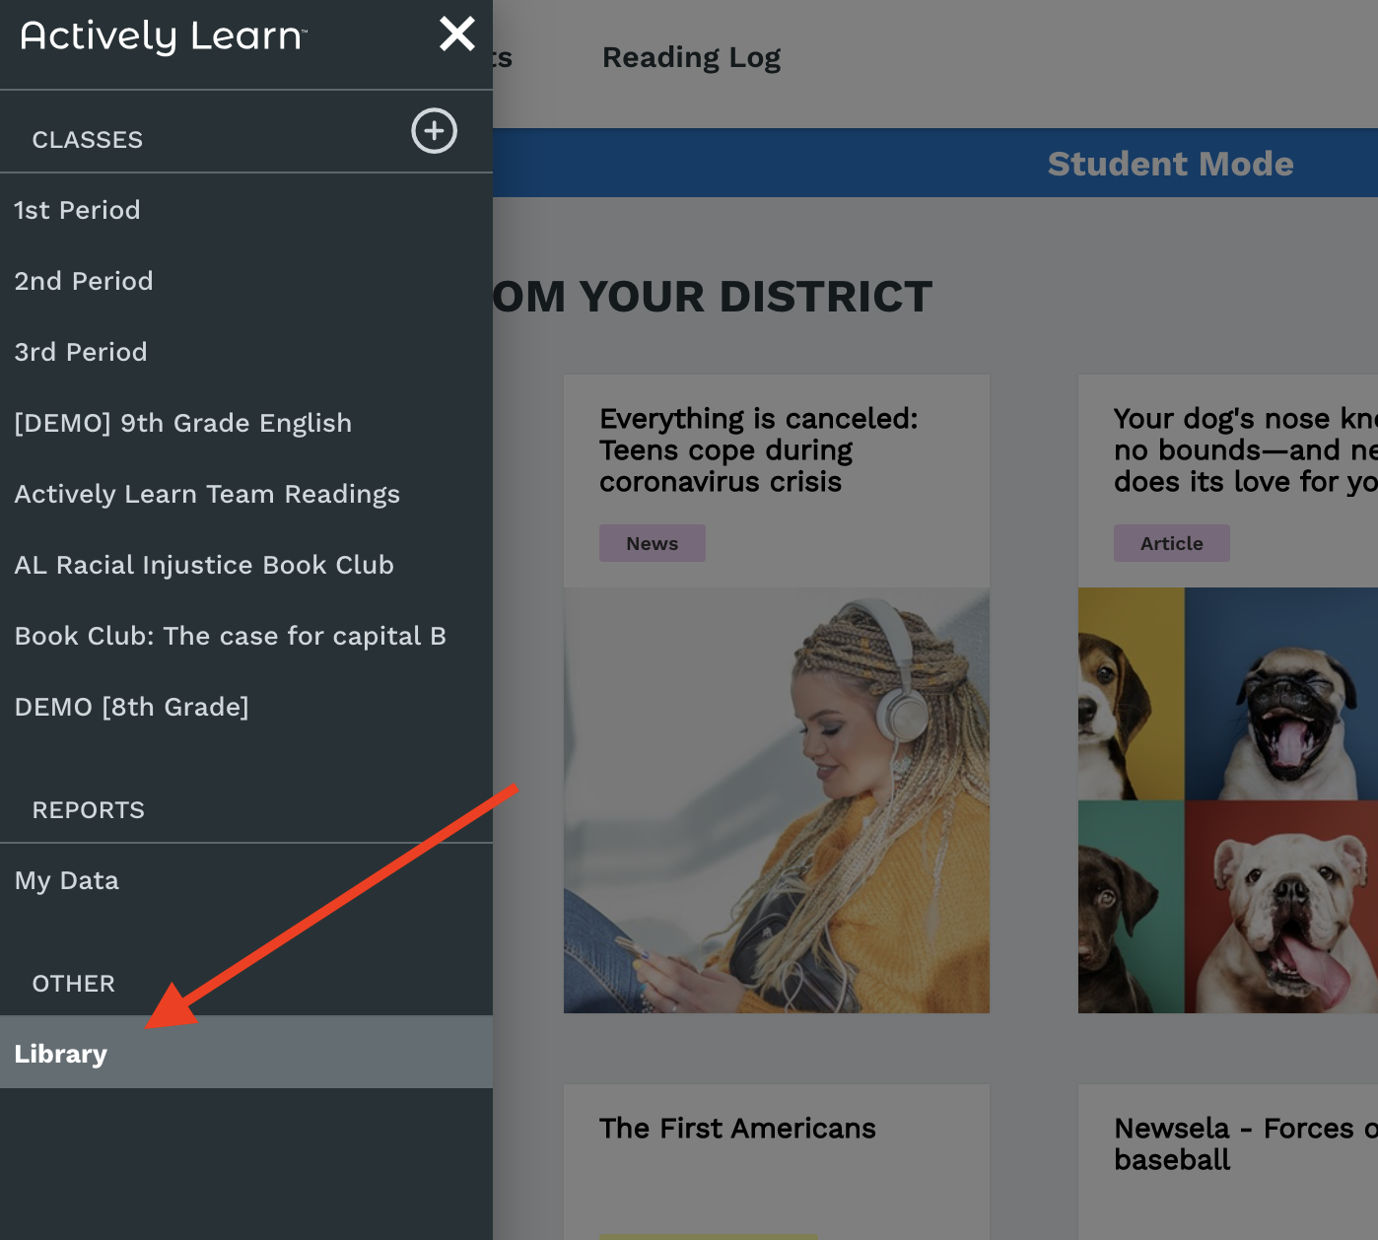The height and width of the screenshot is (1240, 1378).
Task: Select Actively Learn Team Readings
Action: (x=207, y=493)
